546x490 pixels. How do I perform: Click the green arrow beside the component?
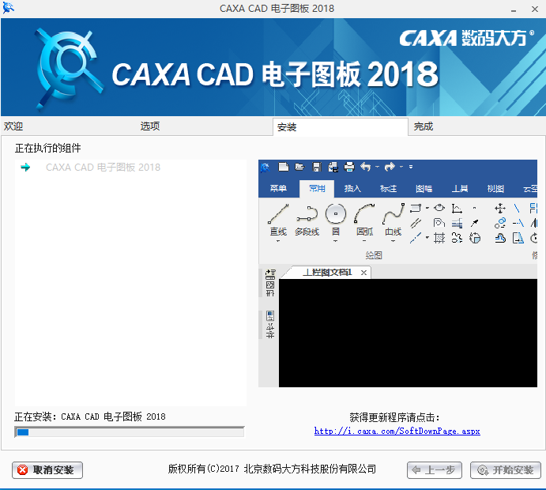coord(25,168)
